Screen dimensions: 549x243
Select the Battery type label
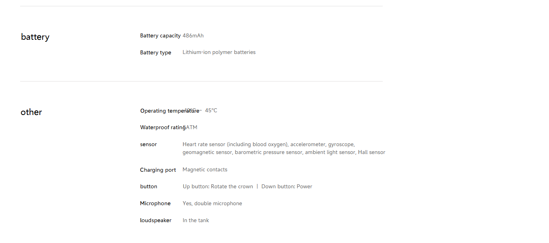click(156, 52)
